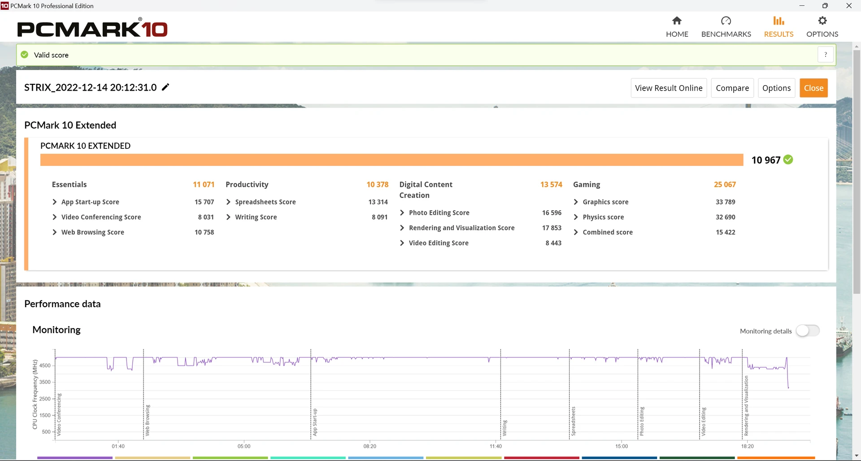Viewport: 861px width, 461px height.
Task: Expand Video Editing Score
Action: tap(402, 243)
